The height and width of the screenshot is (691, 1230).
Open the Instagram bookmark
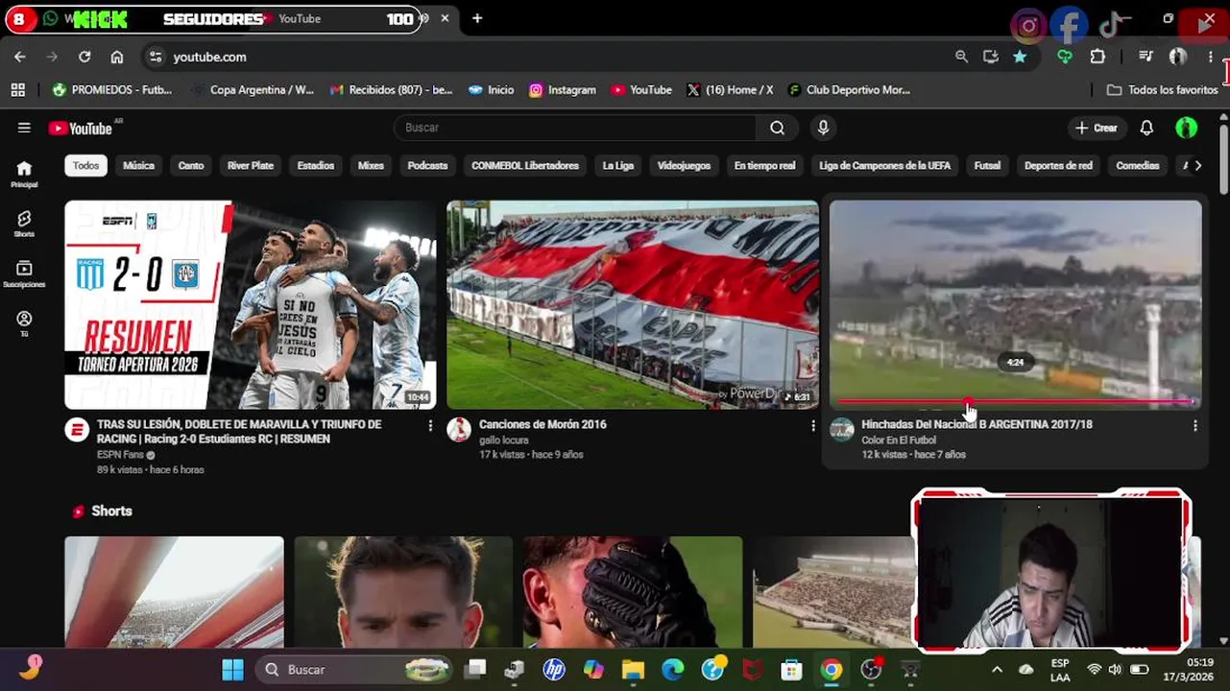point(563,89)
